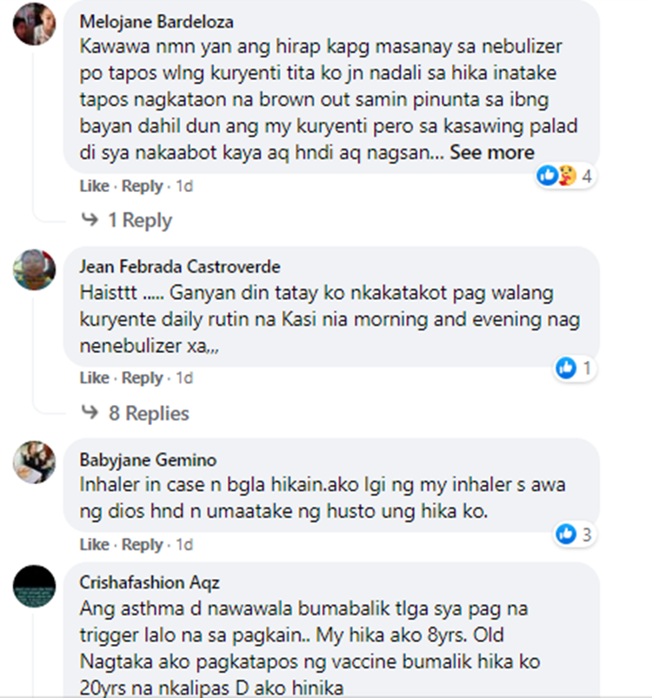Viewport: 652px width, 698px height.
Task: Like Melojane Bardeloza's comment
Action: point(95,186)
